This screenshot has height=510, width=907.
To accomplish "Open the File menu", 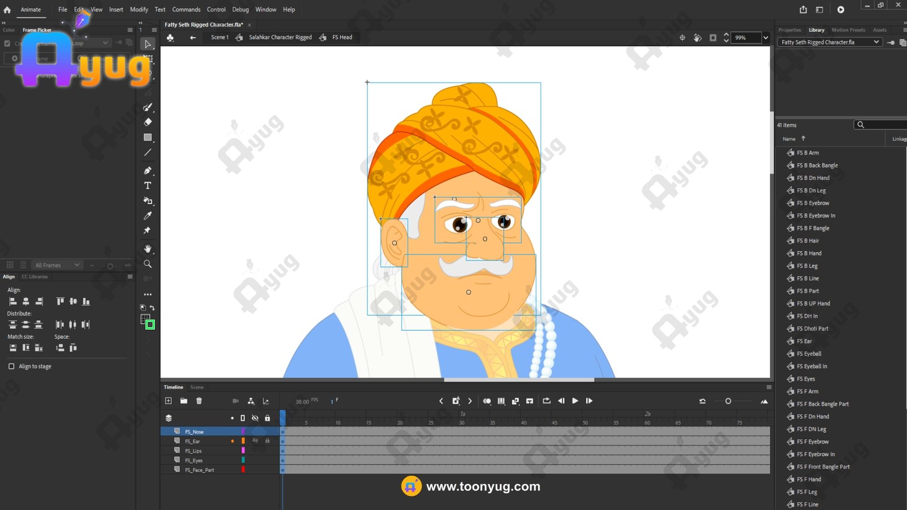I will 62,10.
